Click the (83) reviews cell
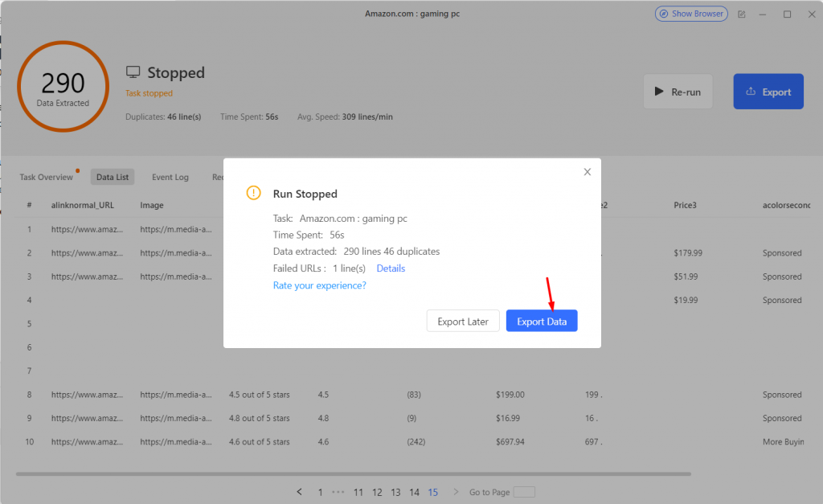The image size is (823, 504). pyautogui.click(x=414, y=395)
